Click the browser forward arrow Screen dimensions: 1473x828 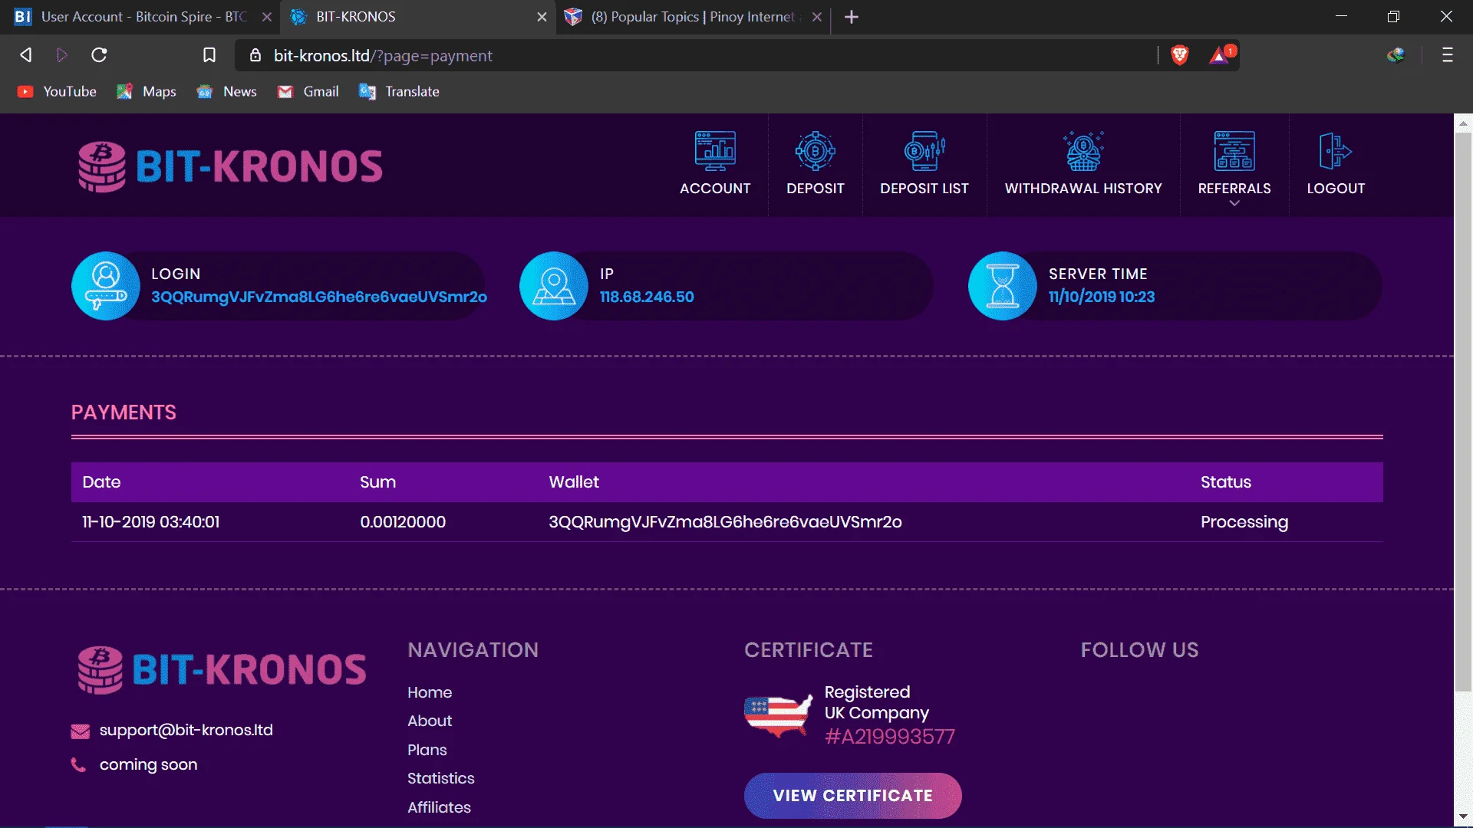click(x=62, y=55)
